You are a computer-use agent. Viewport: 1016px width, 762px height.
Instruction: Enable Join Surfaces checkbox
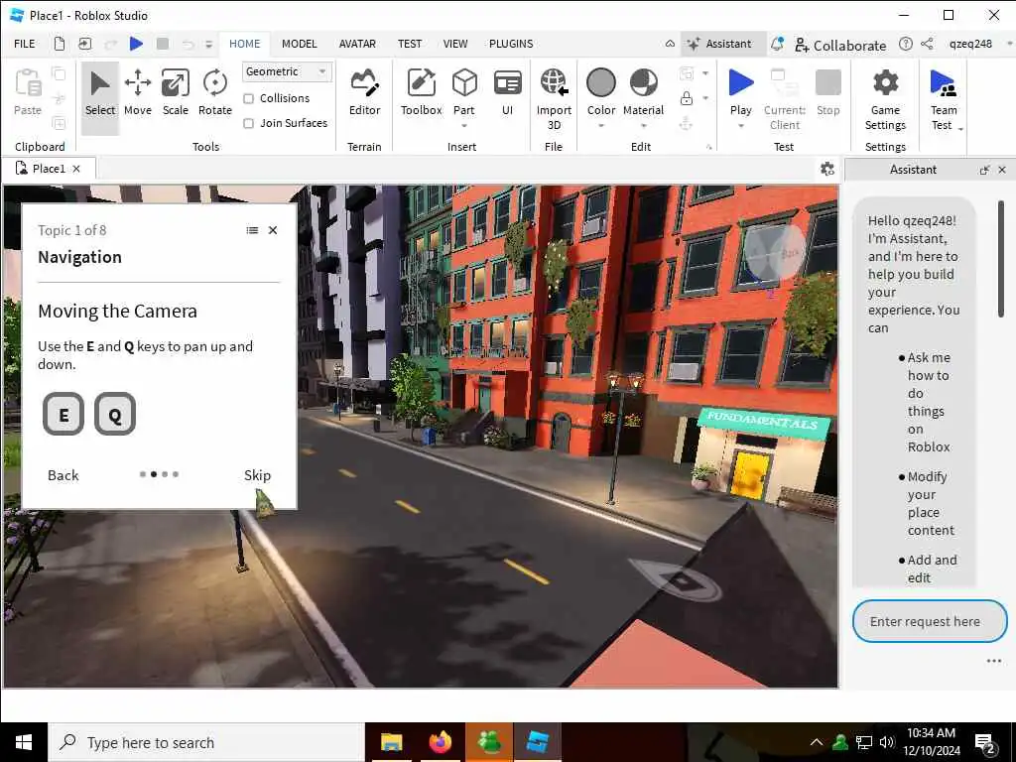pos(248,123)
